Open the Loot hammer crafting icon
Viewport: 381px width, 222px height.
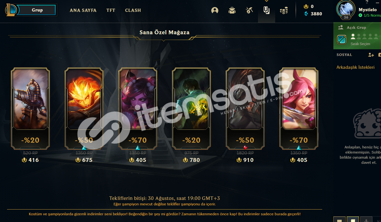tap(249, 10)
